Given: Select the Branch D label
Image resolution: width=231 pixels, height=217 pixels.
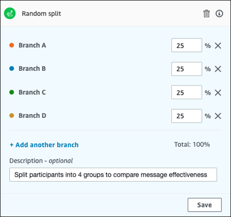Looking at the screenshot, I should coord(32,115).
